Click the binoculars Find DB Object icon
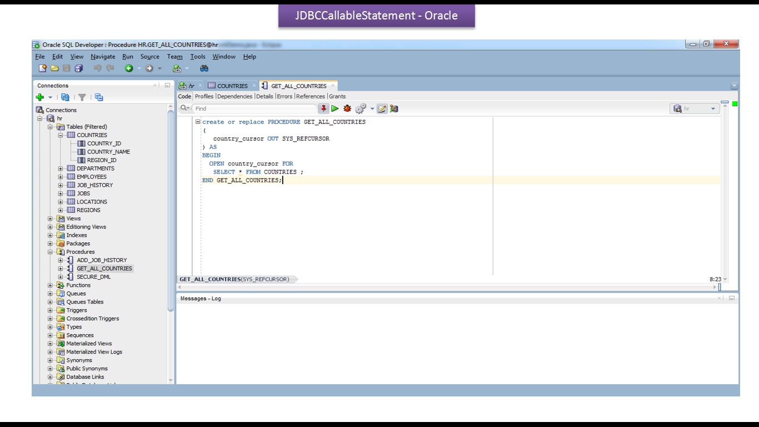Image resolution: width=759 pixels, height=427 pixels. click(x=204, y=68)
